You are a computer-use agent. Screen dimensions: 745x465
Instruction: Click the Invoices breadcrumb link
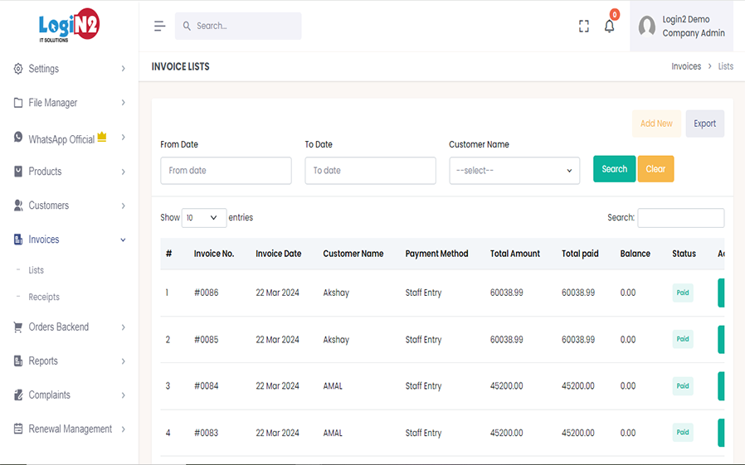[x=686, y=66]
